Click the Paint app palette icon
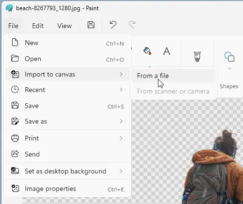The height and width of the screenshot is (204, 243). click(x=9, y=8)
